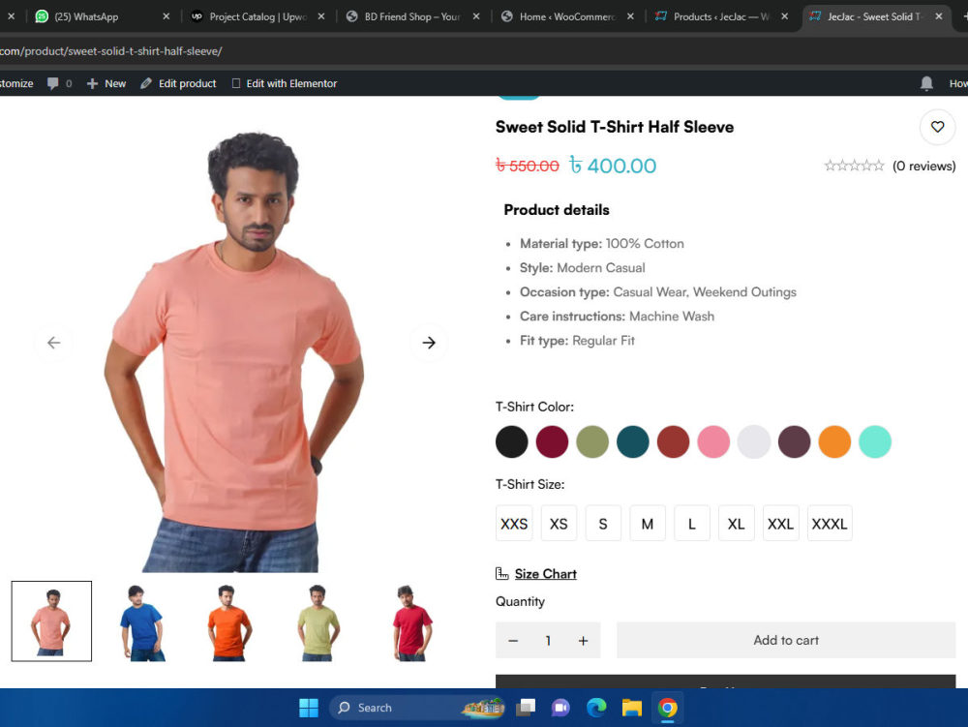Click the empty star rating
This screenshot has height=727, width=968.
(854, 166)
